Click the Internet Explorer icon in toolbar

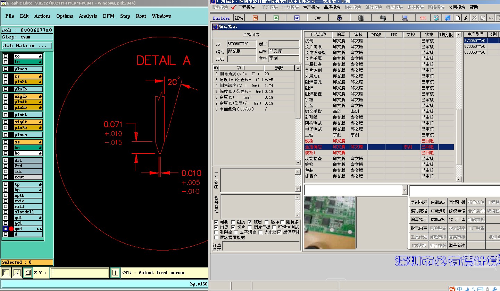coord(448,18)
